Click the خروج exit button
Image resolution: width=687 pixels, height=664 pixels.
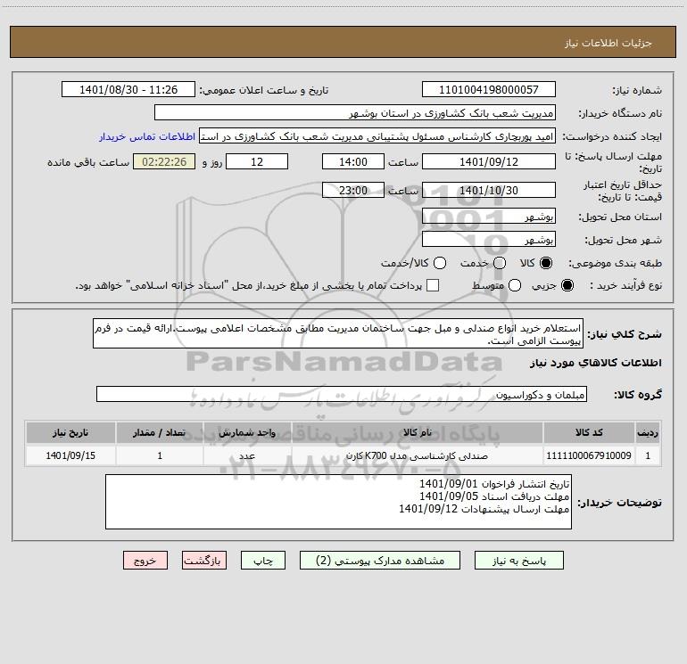pos(145,561)
